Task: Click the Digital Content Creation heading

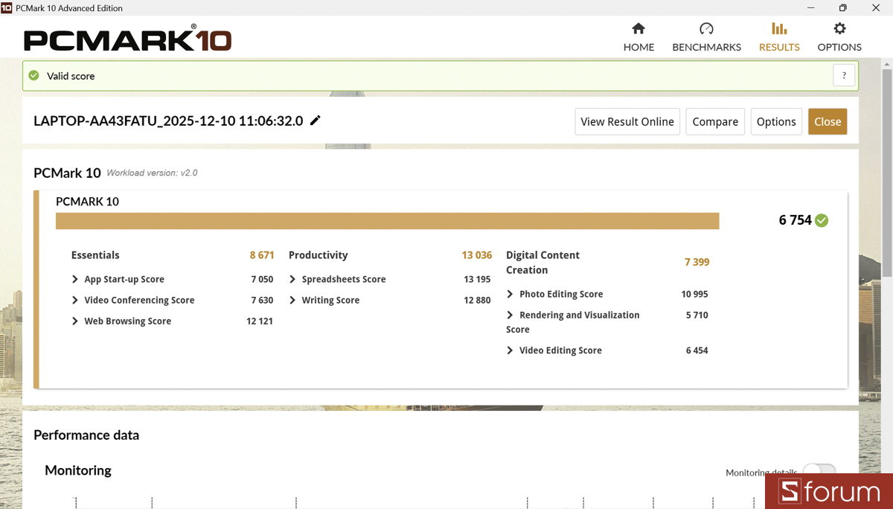Action: 542,262
